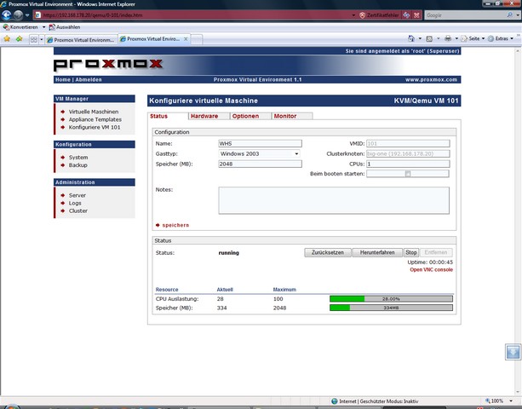
Task: Toggle the 'Beim booten starten' checkbox
Action: coord(408,174)
